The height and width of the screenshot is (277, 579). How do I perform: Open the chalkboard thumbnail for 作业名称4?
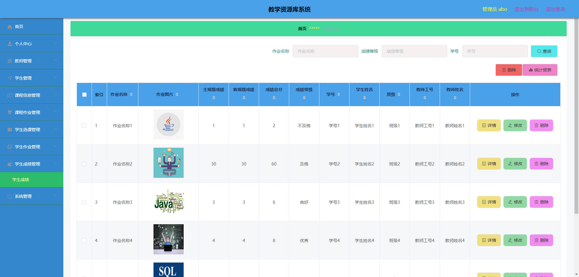[x=169, y=239]
